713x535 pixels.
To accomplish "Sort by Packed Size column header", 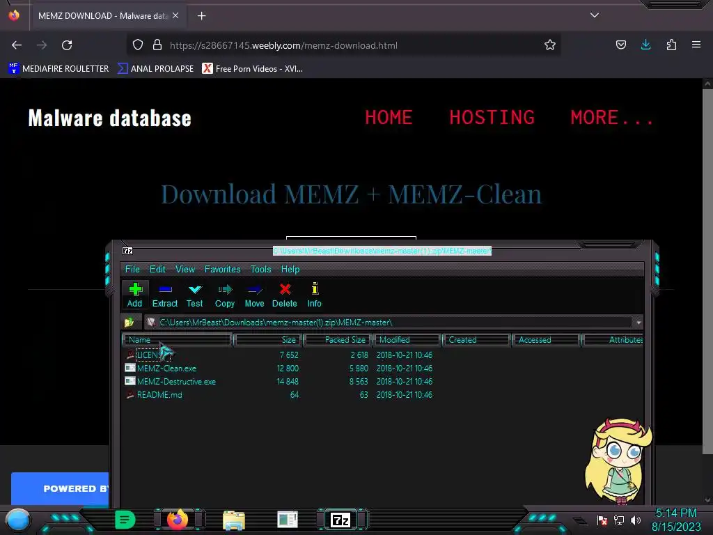I will [x=338, y=340].
